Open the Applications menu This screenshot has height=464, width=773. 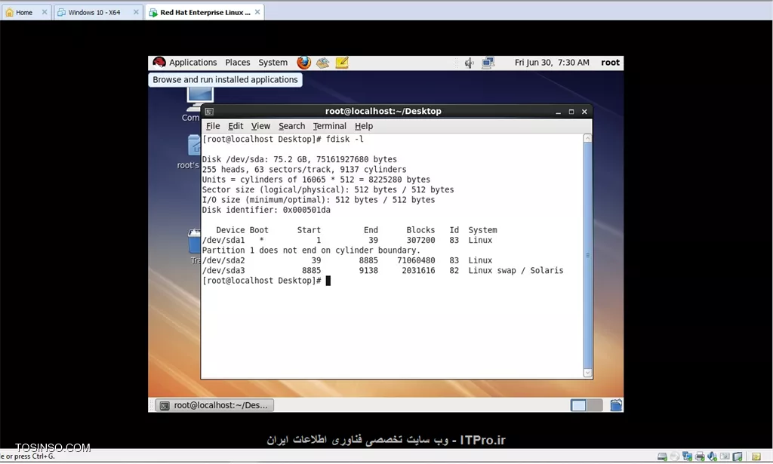pos(192,63)
